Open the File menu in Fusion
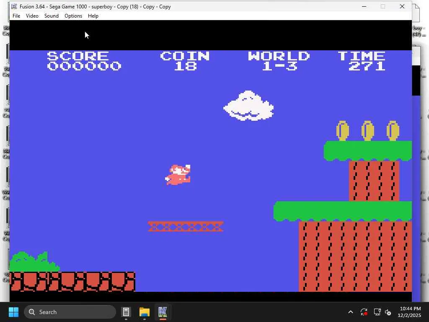Screen dimensions: 429x322 tap(16, 16)
